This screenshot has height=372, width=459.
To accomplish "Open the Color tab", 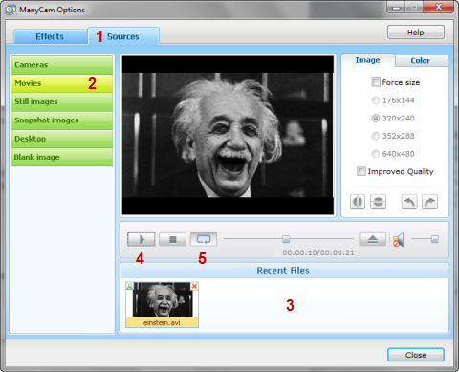I will (421, 60).
